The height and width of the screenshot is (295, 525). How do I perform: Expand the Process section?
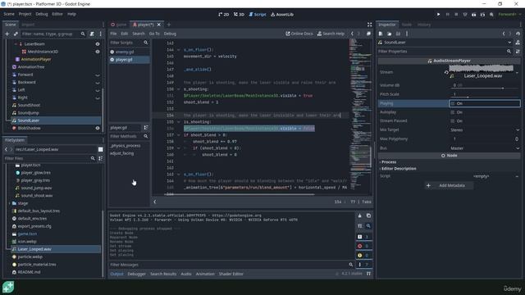(388, 162)
